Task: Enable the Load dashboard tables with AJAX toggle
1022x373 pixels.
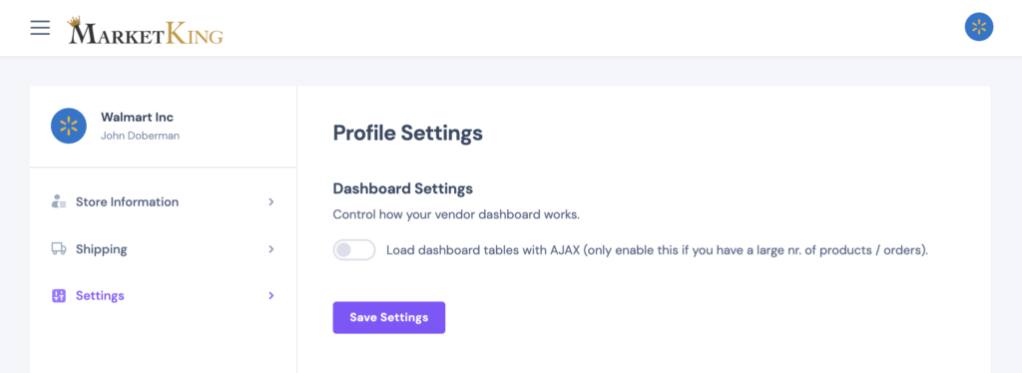Action: pyautogui.click(x=354, y=250)
